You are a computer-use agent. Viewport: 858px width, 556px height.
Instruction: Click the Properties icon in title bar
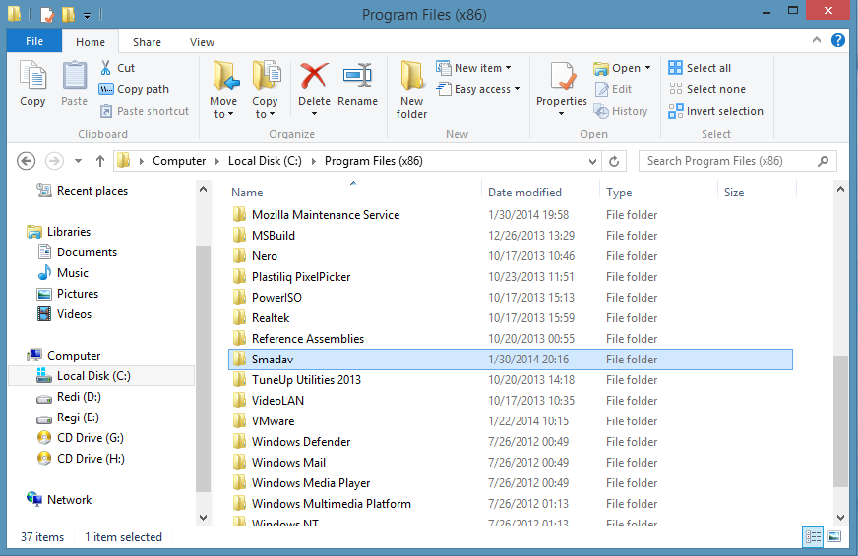[47, 15]
